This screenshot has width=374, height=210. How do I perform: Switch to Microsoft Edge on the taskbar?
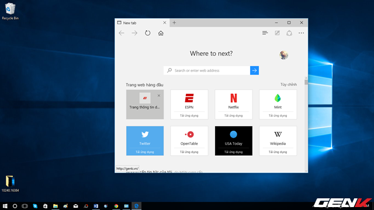136,206
